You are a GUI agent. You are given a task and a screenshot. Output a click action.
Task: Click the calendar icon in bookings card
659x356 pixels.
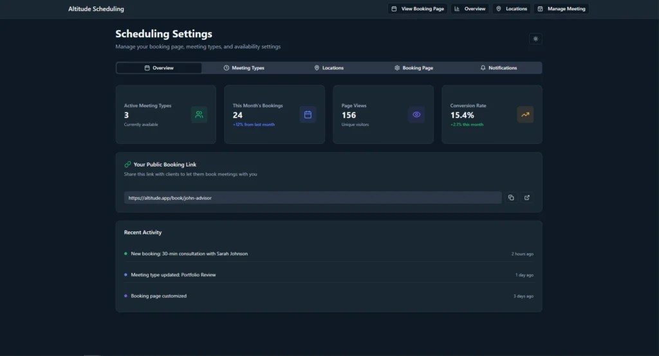(x=308, y=114)
